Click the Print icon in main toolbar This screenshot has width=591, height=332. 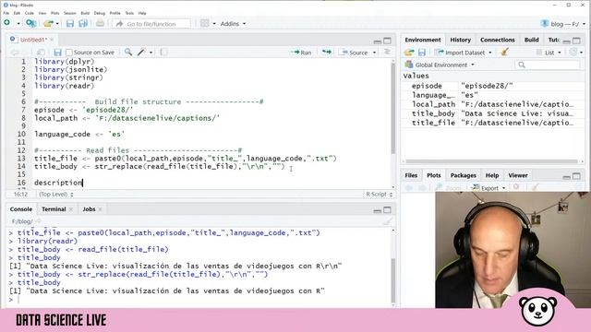pos(100,23)
